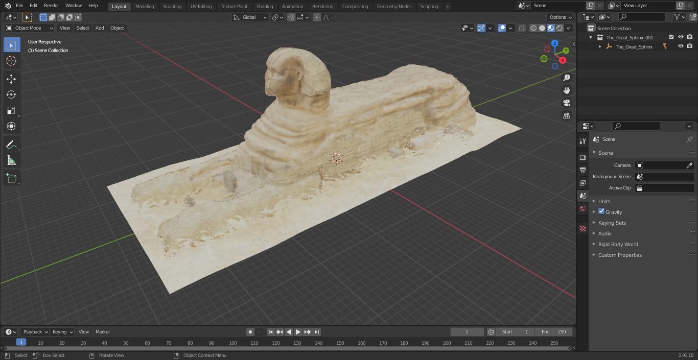Switch to the Sculpting workspace tab
Viewport: 698px width, 360px height.
(x=172, y=7)
